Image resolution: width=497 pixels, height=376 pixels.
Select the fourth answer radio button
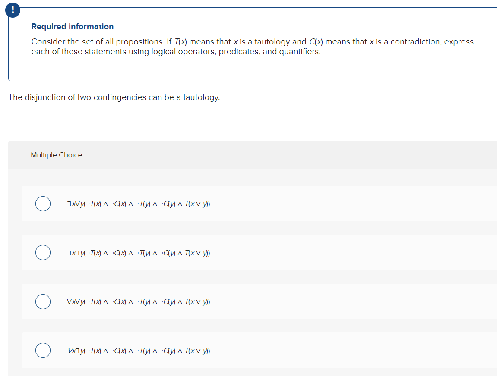(x=43, y=351)
